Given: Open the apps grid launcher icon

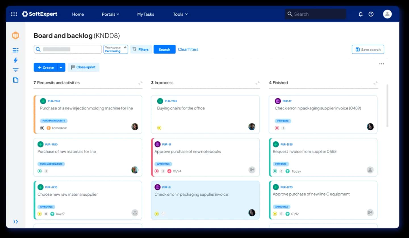Looking at the screenshot, I should [14, 14].
